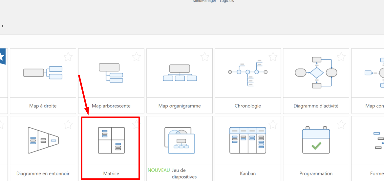Click the blue star badge at left
This screenshot has height=181, width=384.
pyautogui.click(x=3, y=57)
